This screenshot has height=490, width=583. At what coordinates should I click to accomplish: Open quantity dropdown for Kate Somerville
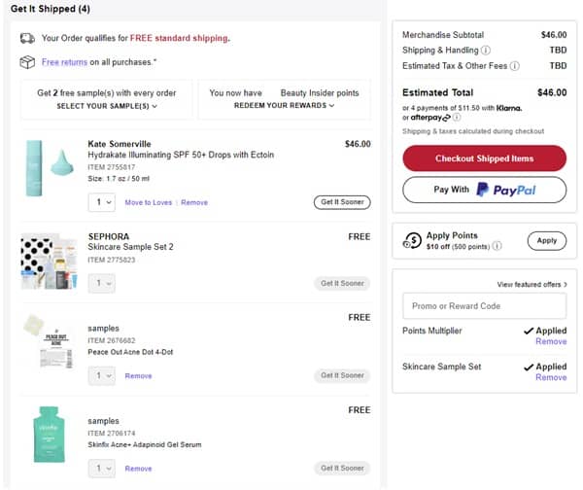pos(101,202)
